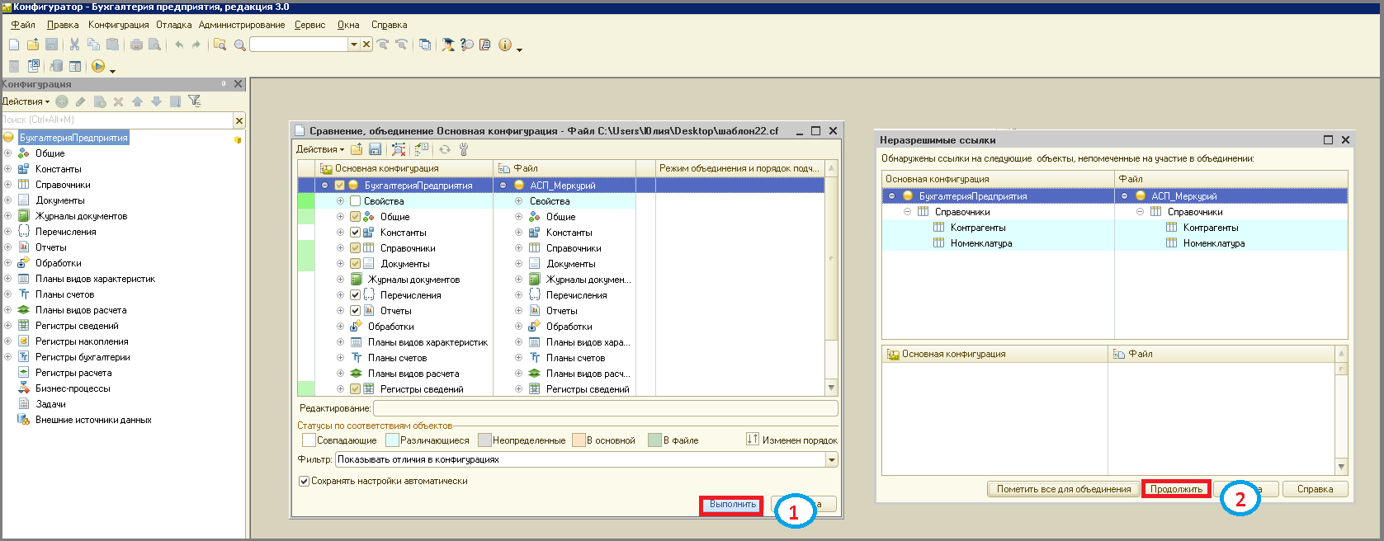Click the funnel filter icon in Конфигурация panel
Image resolution: width=1384 pixels, height=541 pixels.
195,101
